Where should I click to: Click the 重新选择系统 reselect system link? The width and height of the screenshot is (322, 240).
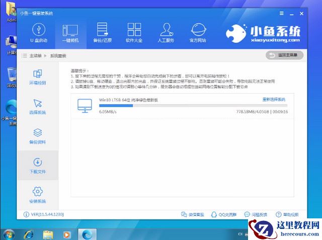pos(274,100)
